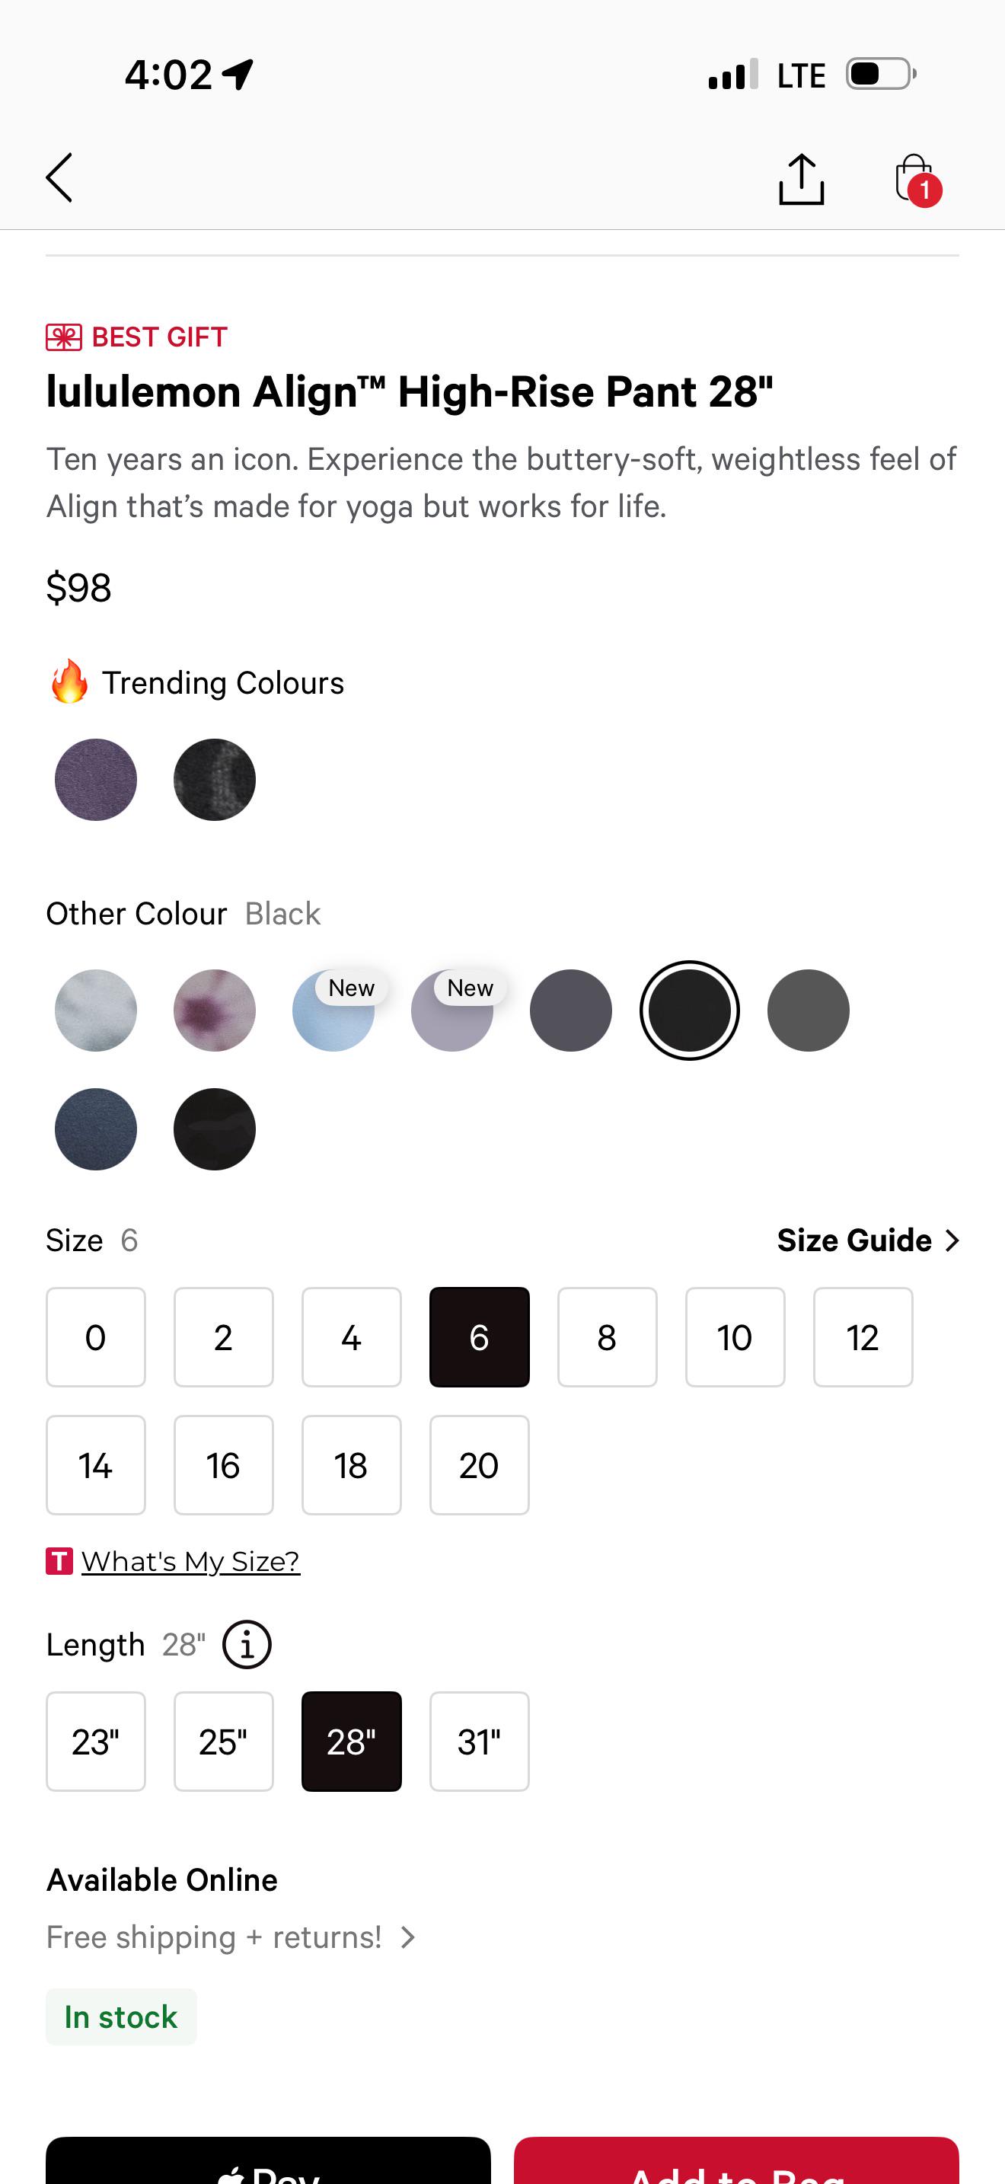Pick the purple trending colour swatch
Viewport: 1005px width, 2184px height.
tap(96, 780)
